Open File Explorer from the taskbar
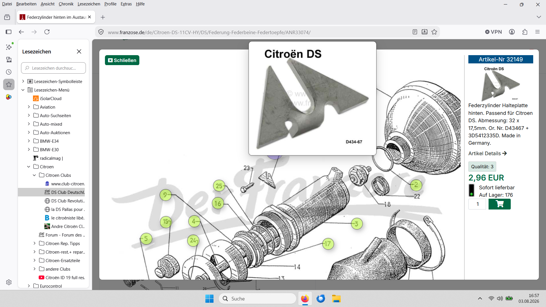The height and width of the screenshot is (307, 546). [336, 299]
